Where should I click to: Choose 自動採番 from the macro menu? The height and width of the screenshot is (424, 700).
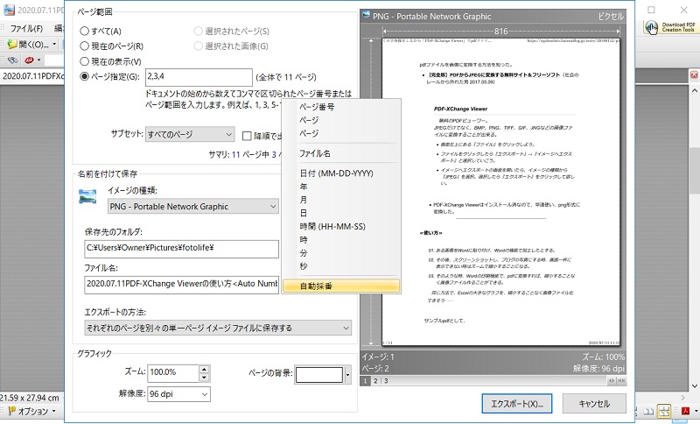[341, 286]
